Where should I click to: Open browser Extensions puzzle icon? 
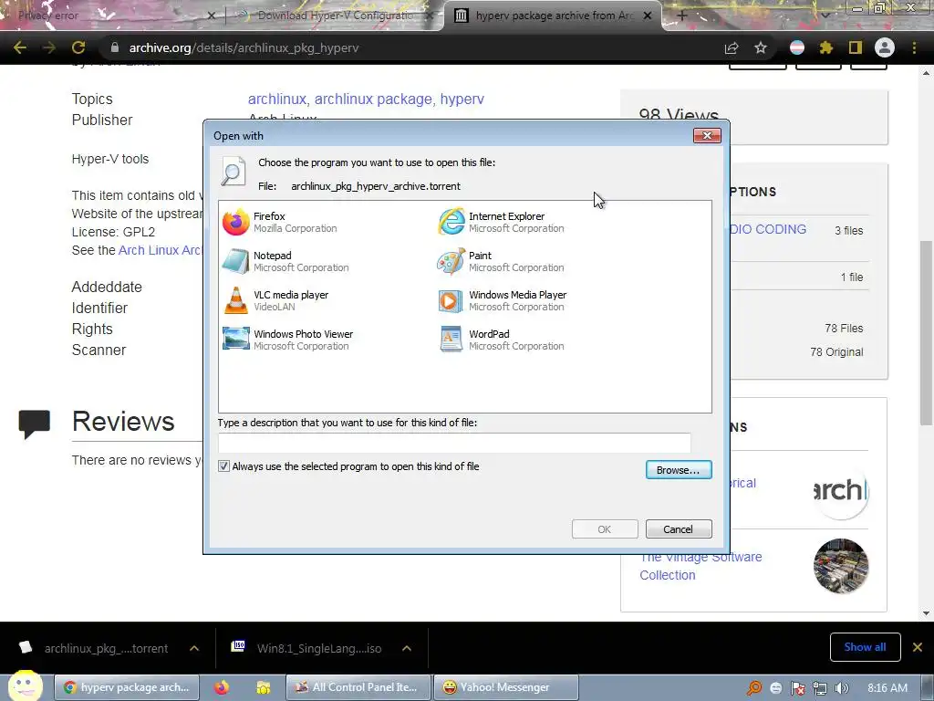(825, 47)
